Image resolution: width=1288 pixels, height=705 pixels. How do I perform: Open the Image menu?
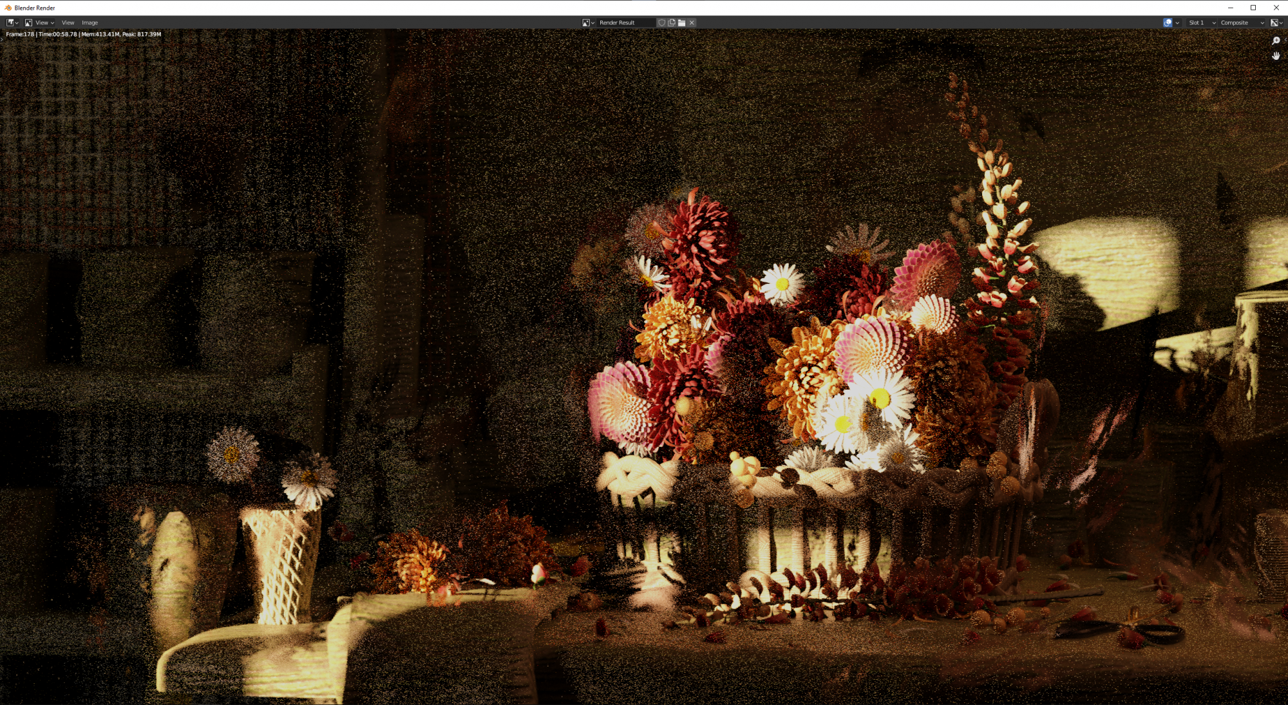tap(90, 23)
